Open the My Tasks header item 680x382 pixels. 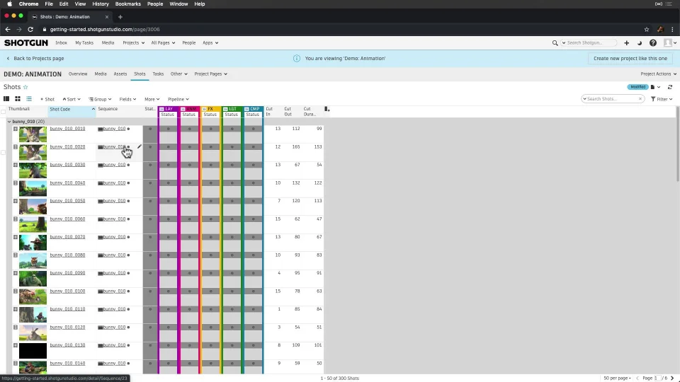tap(84, 43)
